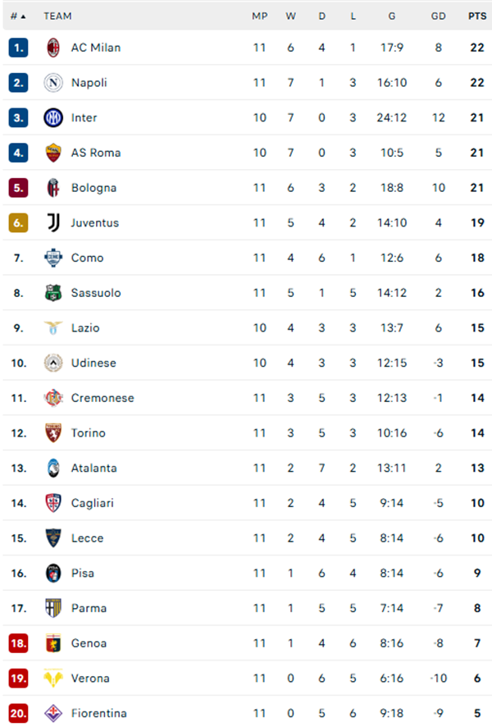
Task: Click the Torino club crest
Action: pyautogui.click(x=52, y=432)
